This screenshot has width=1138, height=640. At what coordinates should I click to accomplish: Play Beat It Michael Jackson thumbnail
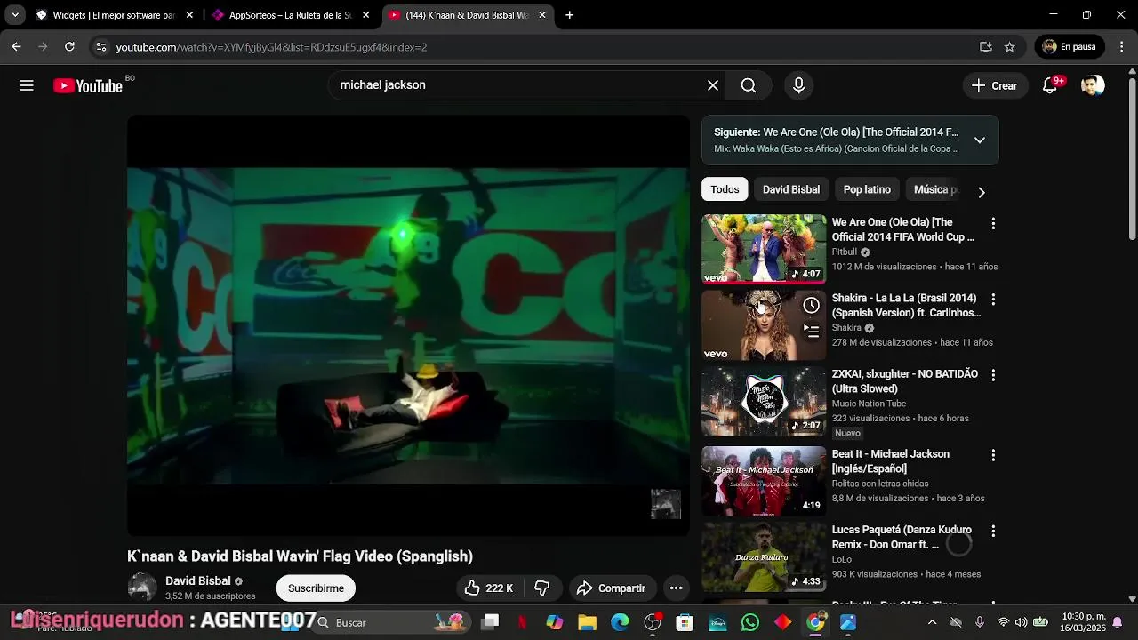click(764, 481)
